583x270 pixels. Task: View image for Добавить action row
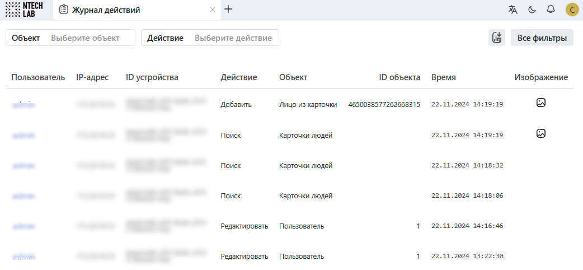[x=540, y=103]
